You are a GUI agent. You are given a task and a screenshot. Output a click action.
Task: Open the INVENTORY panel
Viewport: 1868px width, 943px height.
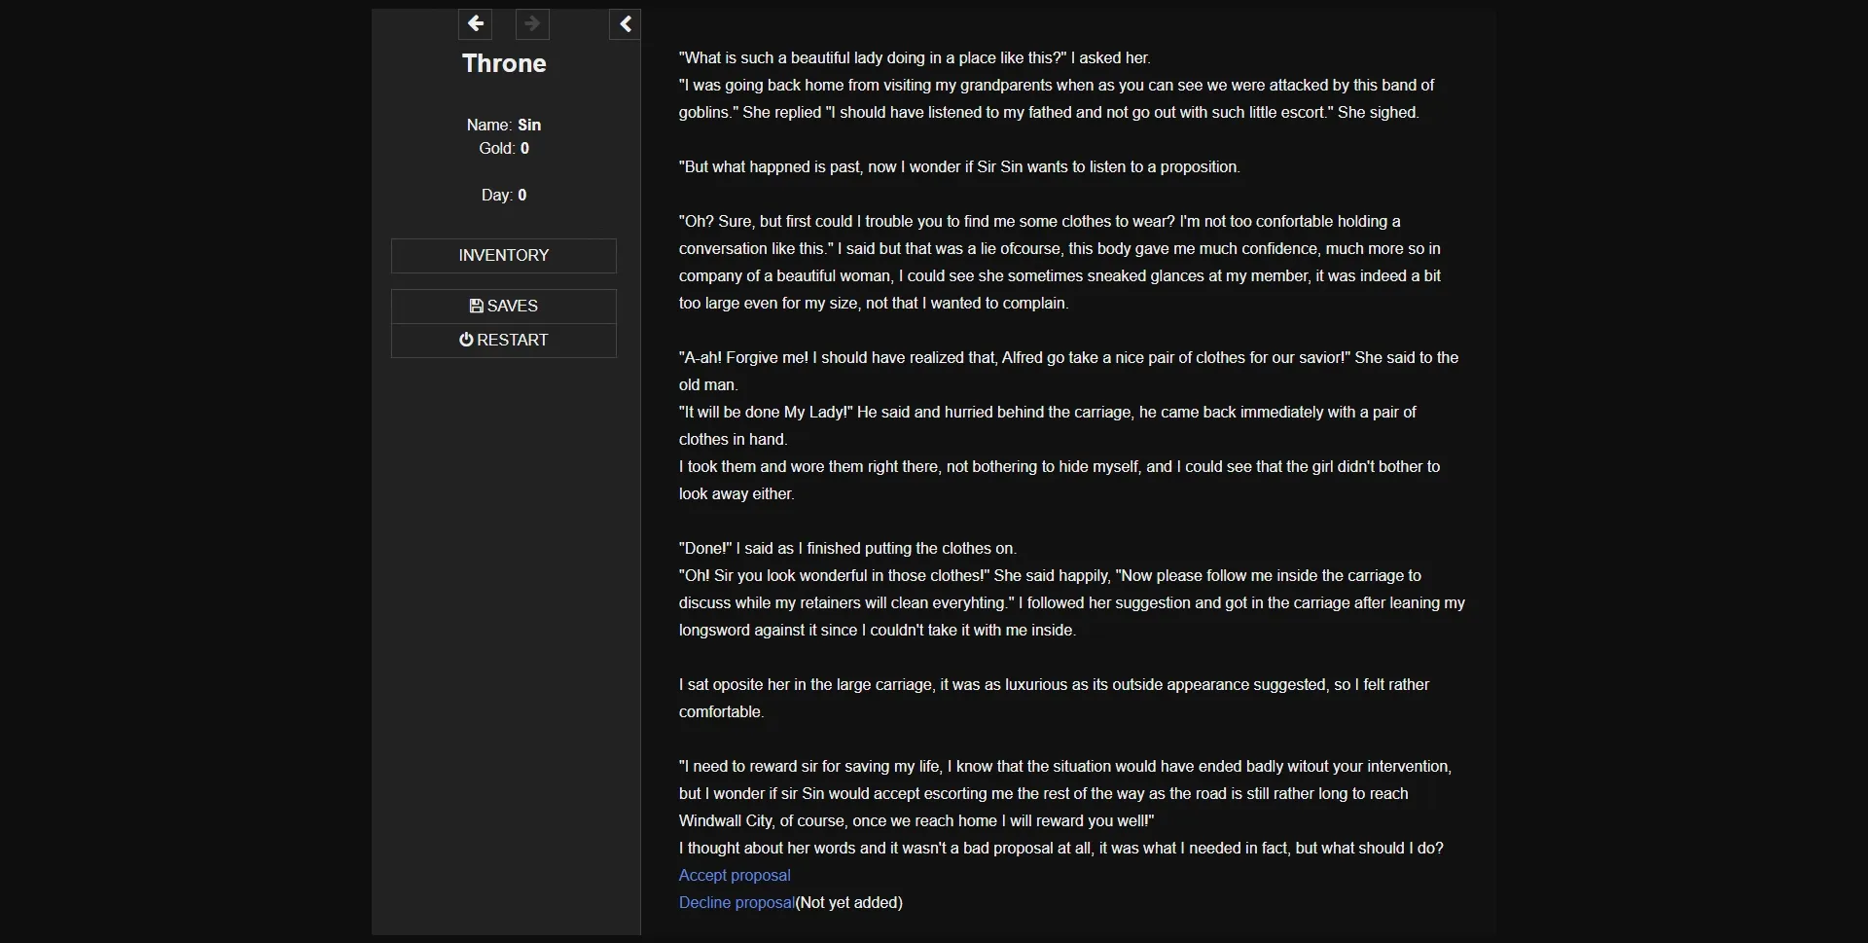(x=503, y=255)
